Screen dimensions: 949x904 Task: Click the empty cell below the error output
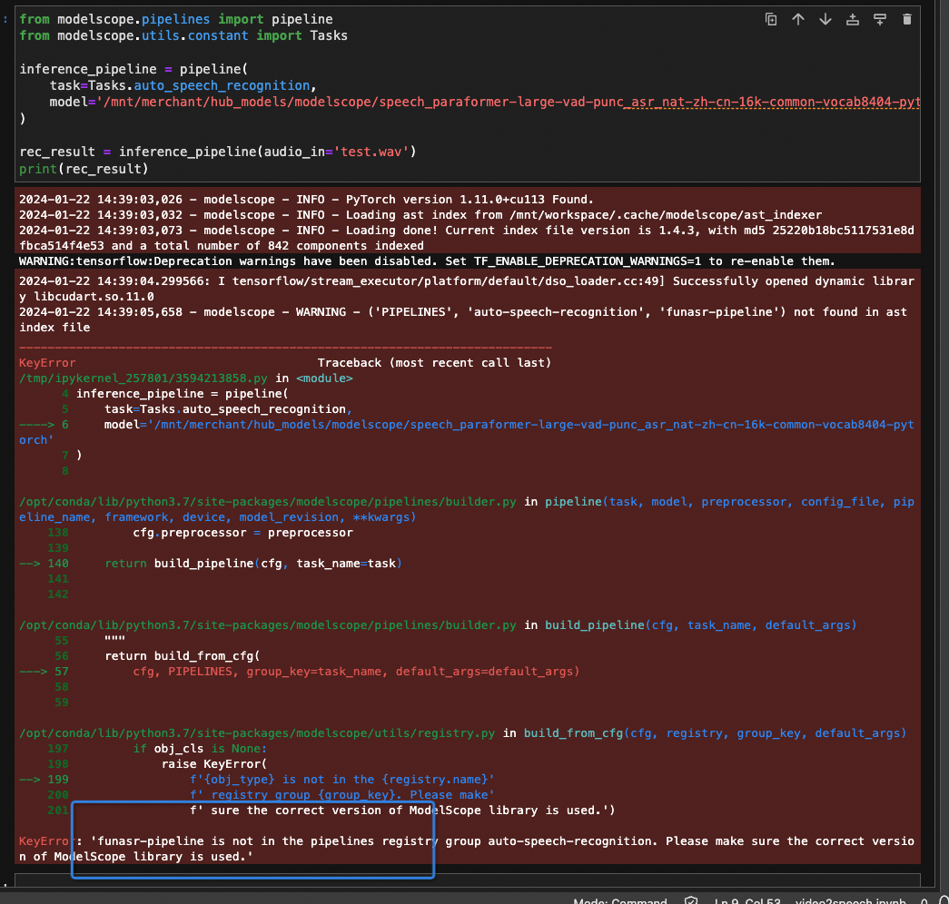tap(468, 879)
